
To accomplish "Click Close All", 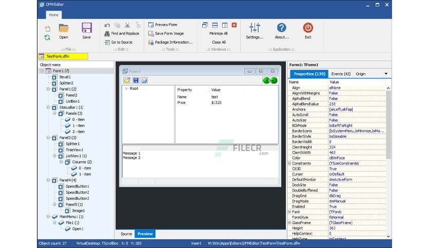I will click(219, 42).
